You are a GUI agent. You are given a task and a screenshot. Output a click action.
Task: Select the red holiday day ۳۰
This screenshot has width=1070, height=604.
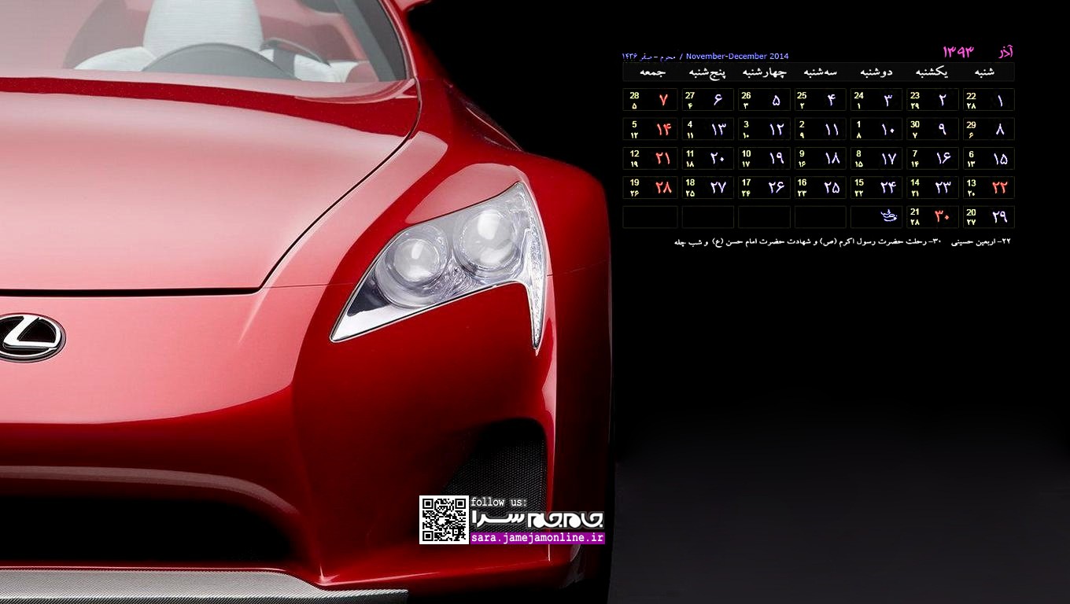click(x=942, y=217)
